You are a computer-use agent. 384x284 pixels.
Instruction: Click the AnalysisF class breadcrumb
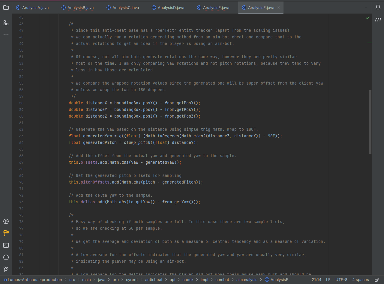[276, 280]
